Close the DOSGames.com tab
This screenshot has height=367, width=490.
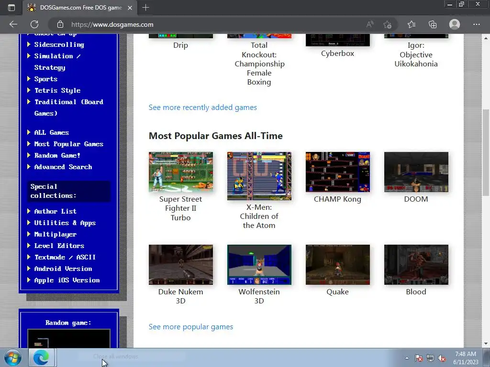coord(130,8)
